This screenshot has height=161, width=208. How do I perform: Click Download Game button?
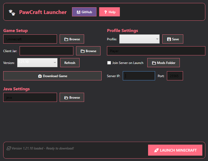click(x=52, y=76)
